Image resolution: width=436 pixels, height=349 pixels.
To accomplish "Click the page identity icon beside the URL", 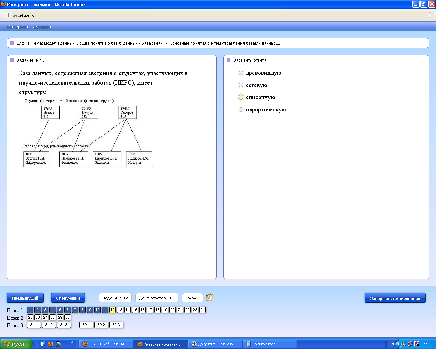I will click(6, 15).
